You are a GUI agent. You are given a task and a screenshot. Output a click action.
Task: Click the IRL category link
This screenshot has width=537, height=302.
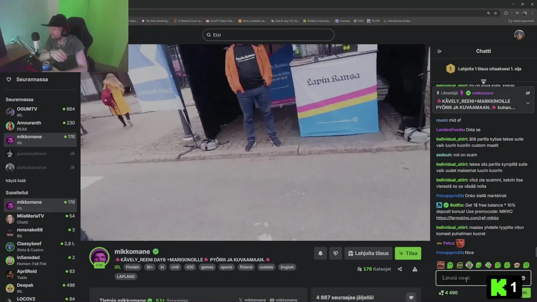click(x=117, y=267)
